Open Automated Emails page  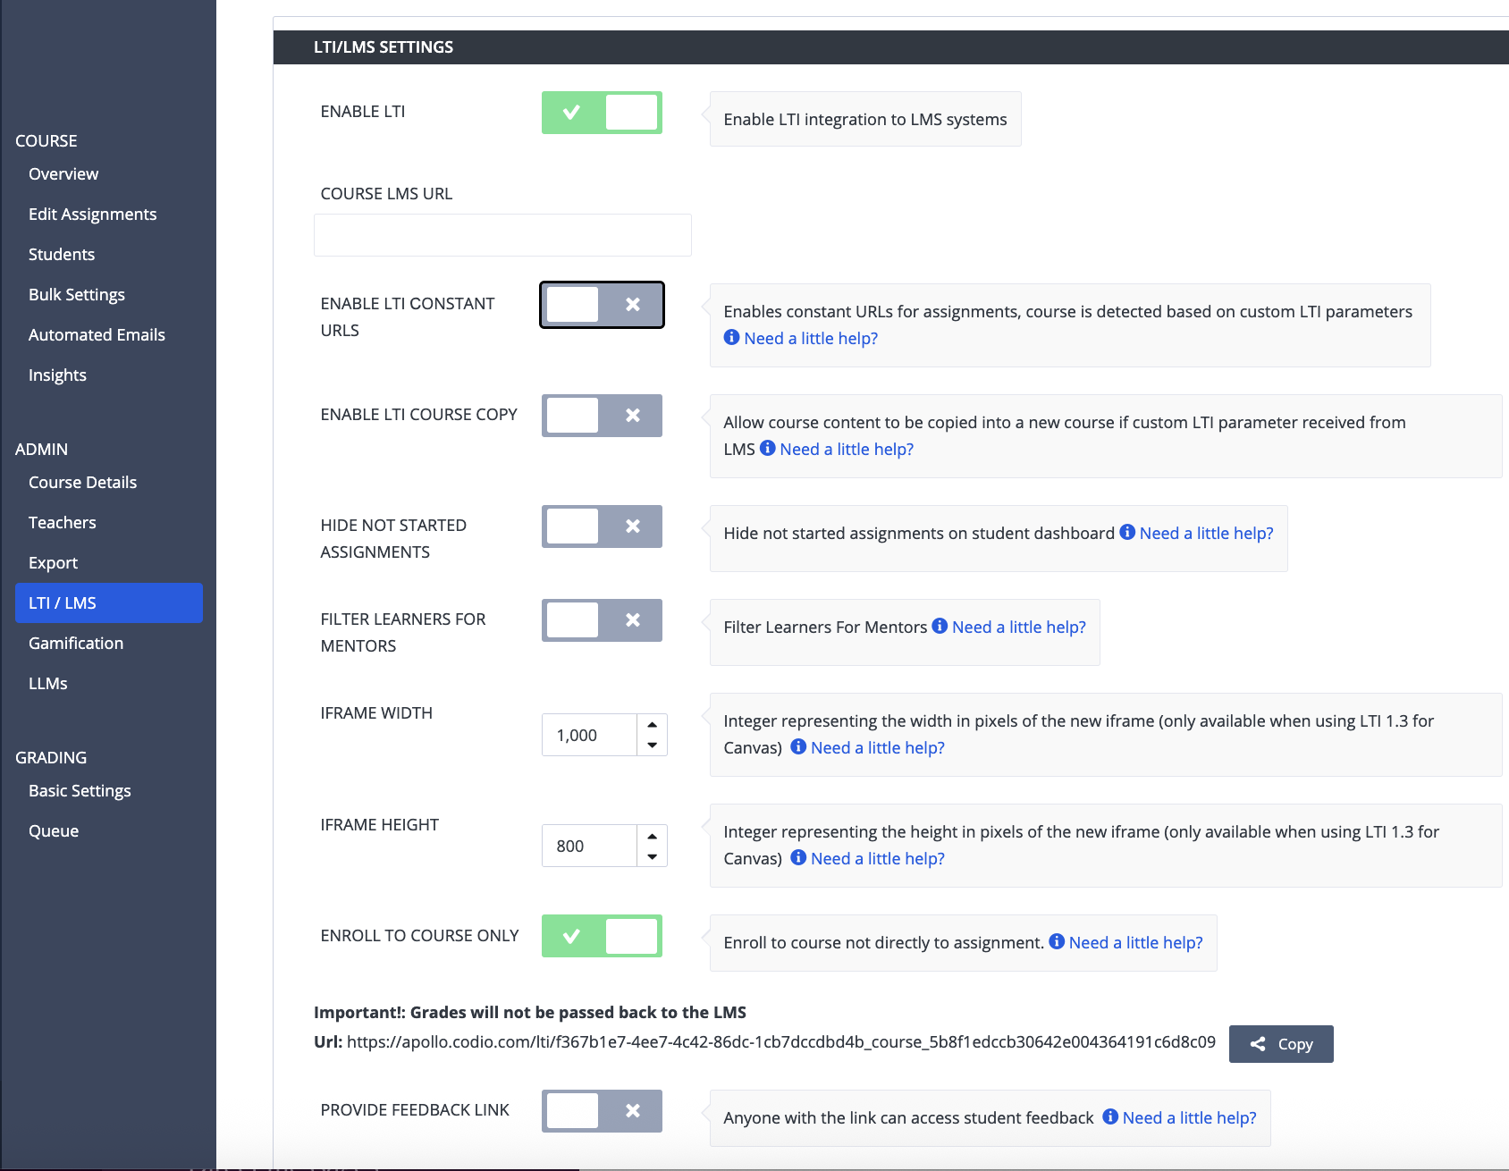(x=97, y=335)
